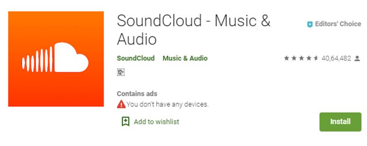This screenshot has width=367, height=146.
Task: Click the sound wave bars in logo
Action: pos(37,60)
